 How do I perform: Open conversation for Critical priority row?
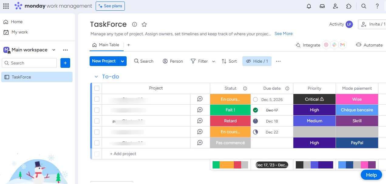[200, 99]
